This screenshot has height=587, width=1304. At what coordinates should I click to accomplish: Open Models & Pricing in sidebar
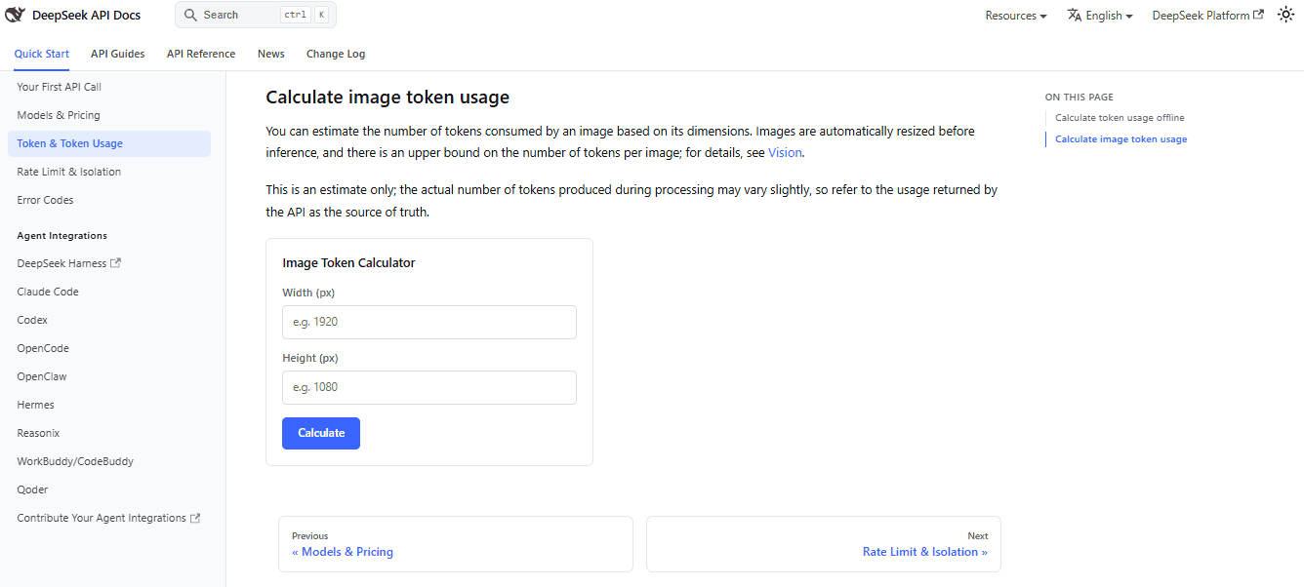109,115
